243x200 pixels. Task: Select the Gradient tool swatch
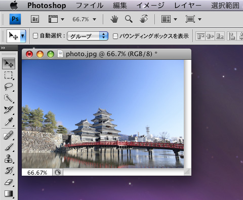(x=9, y=193)
